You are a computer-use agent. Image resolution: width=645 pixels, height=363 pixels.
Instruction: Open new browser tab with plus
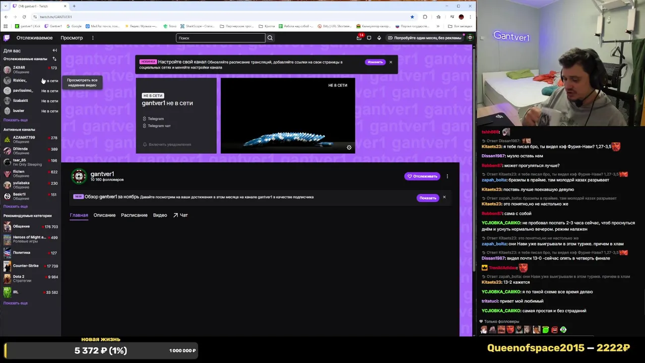(x=74, y=6)
